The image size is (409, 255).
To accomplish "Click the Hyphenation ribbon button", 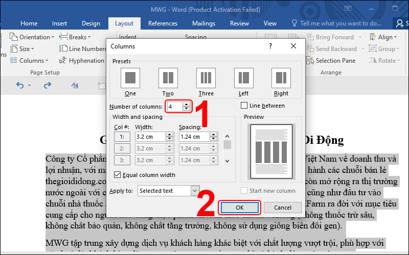I will [x=82, y=60].
